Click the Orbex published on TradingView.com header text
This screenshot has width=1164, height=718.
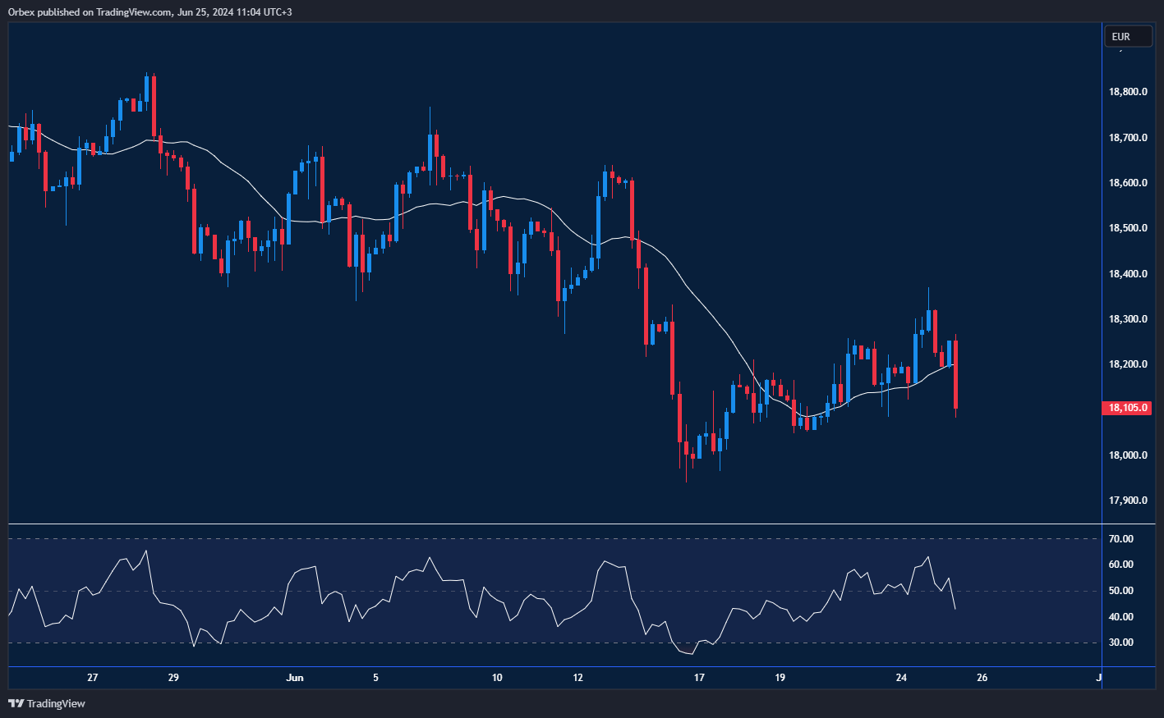point(150,11)
